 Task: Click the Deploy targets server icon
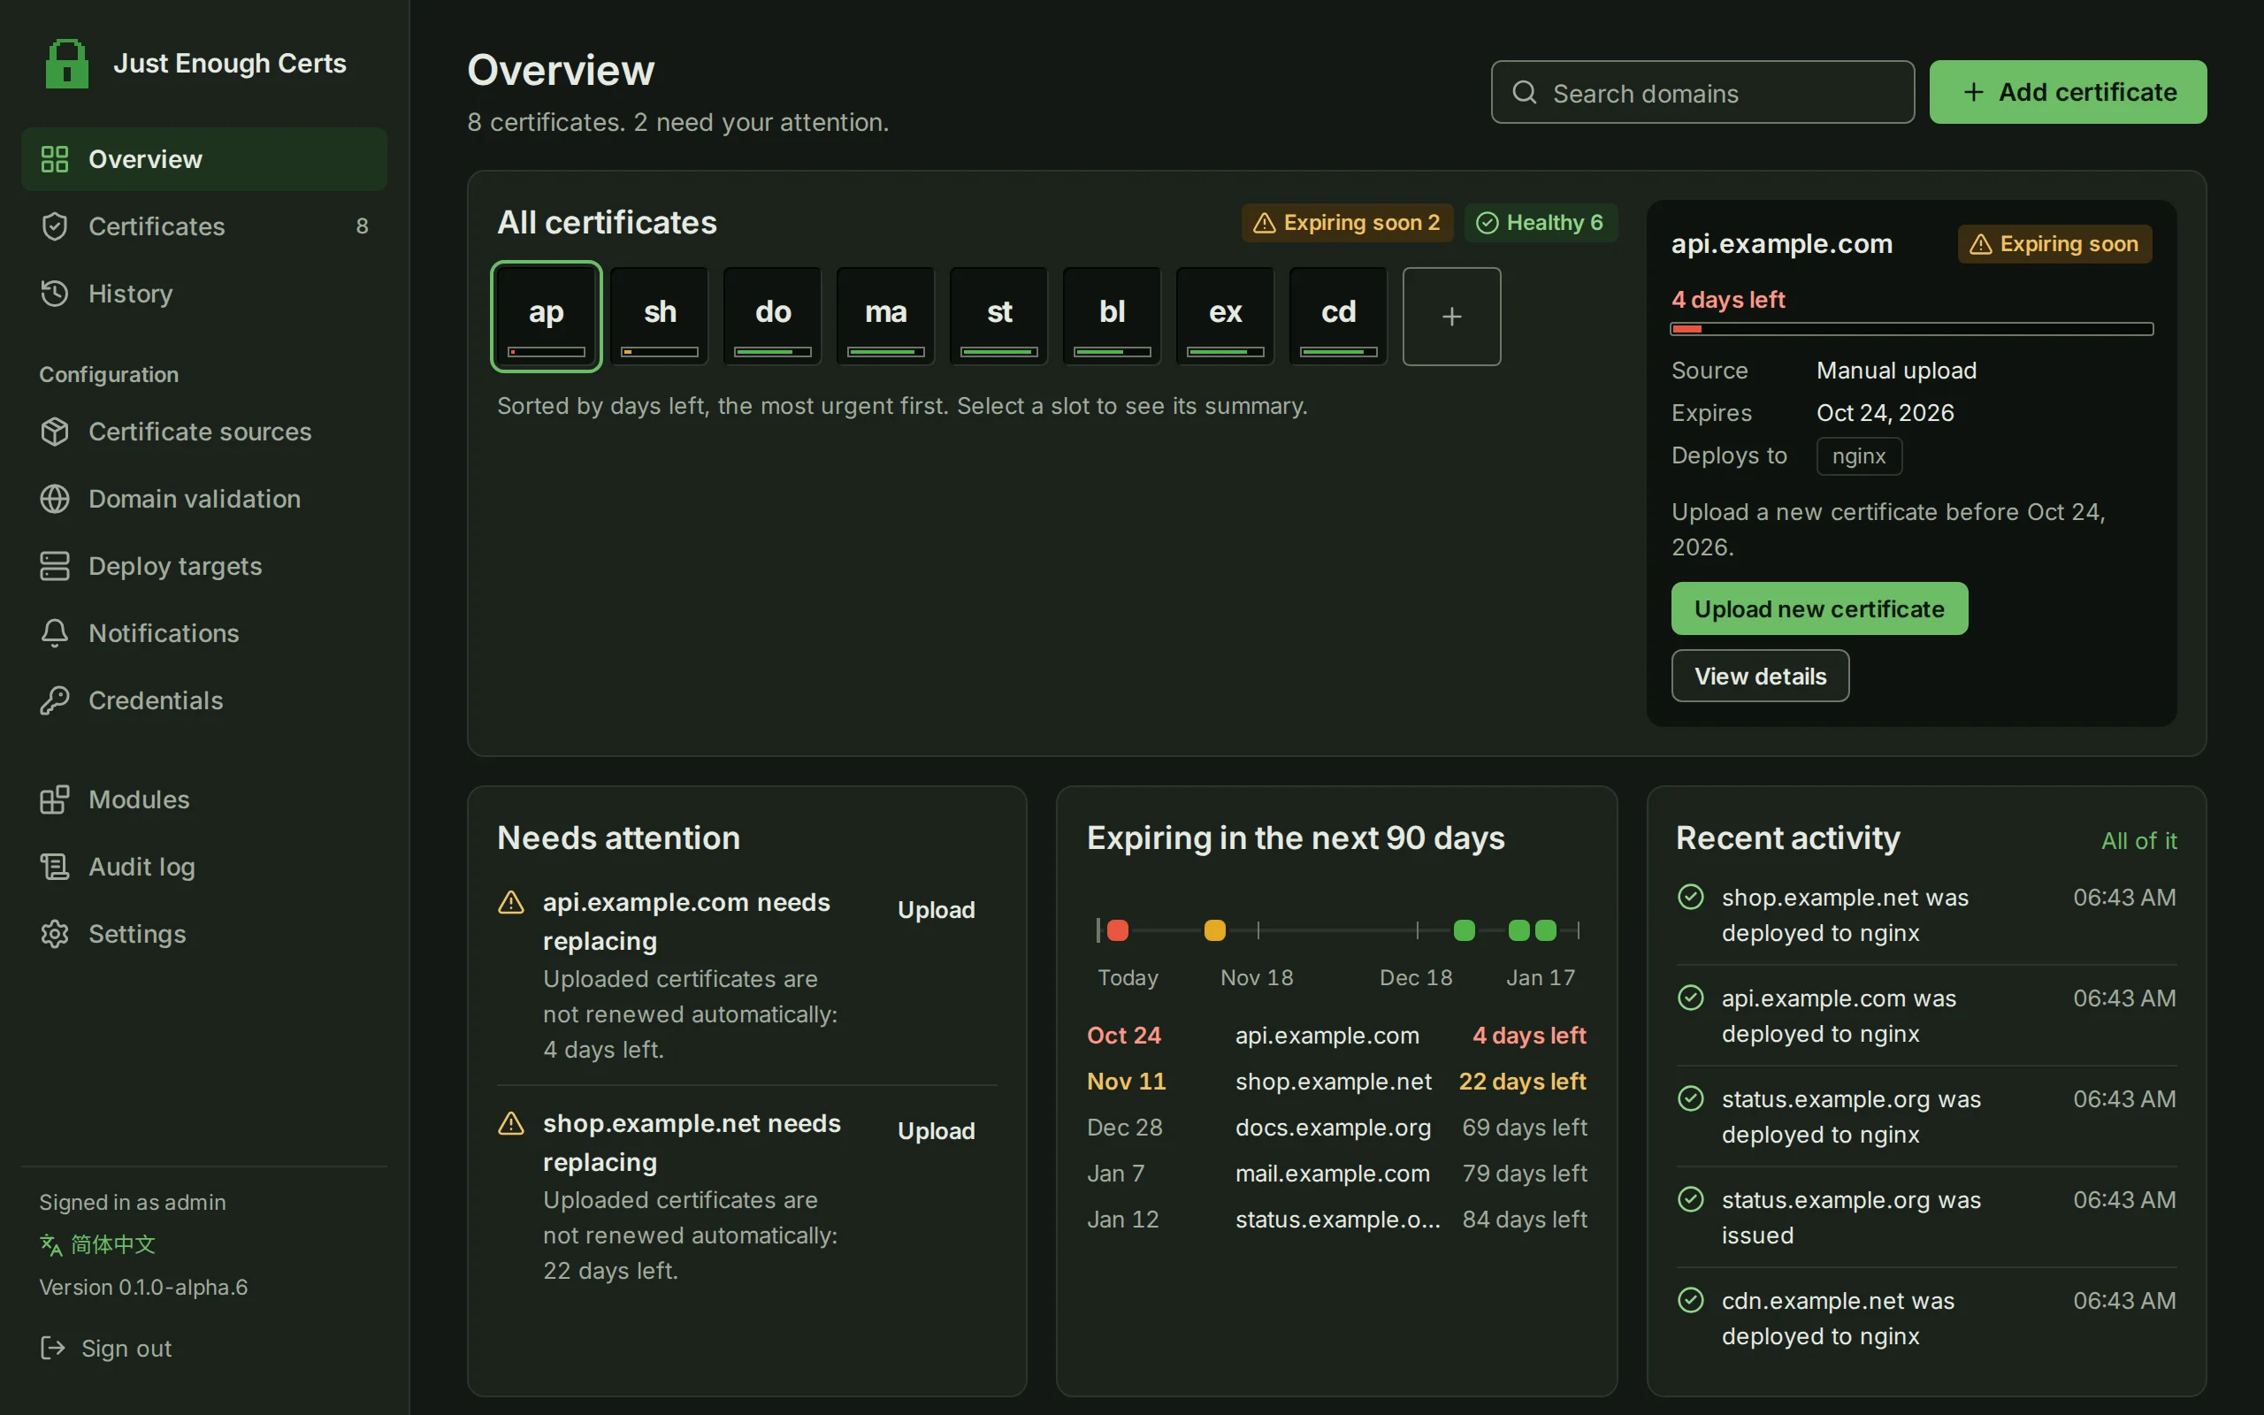click(55, 566)
